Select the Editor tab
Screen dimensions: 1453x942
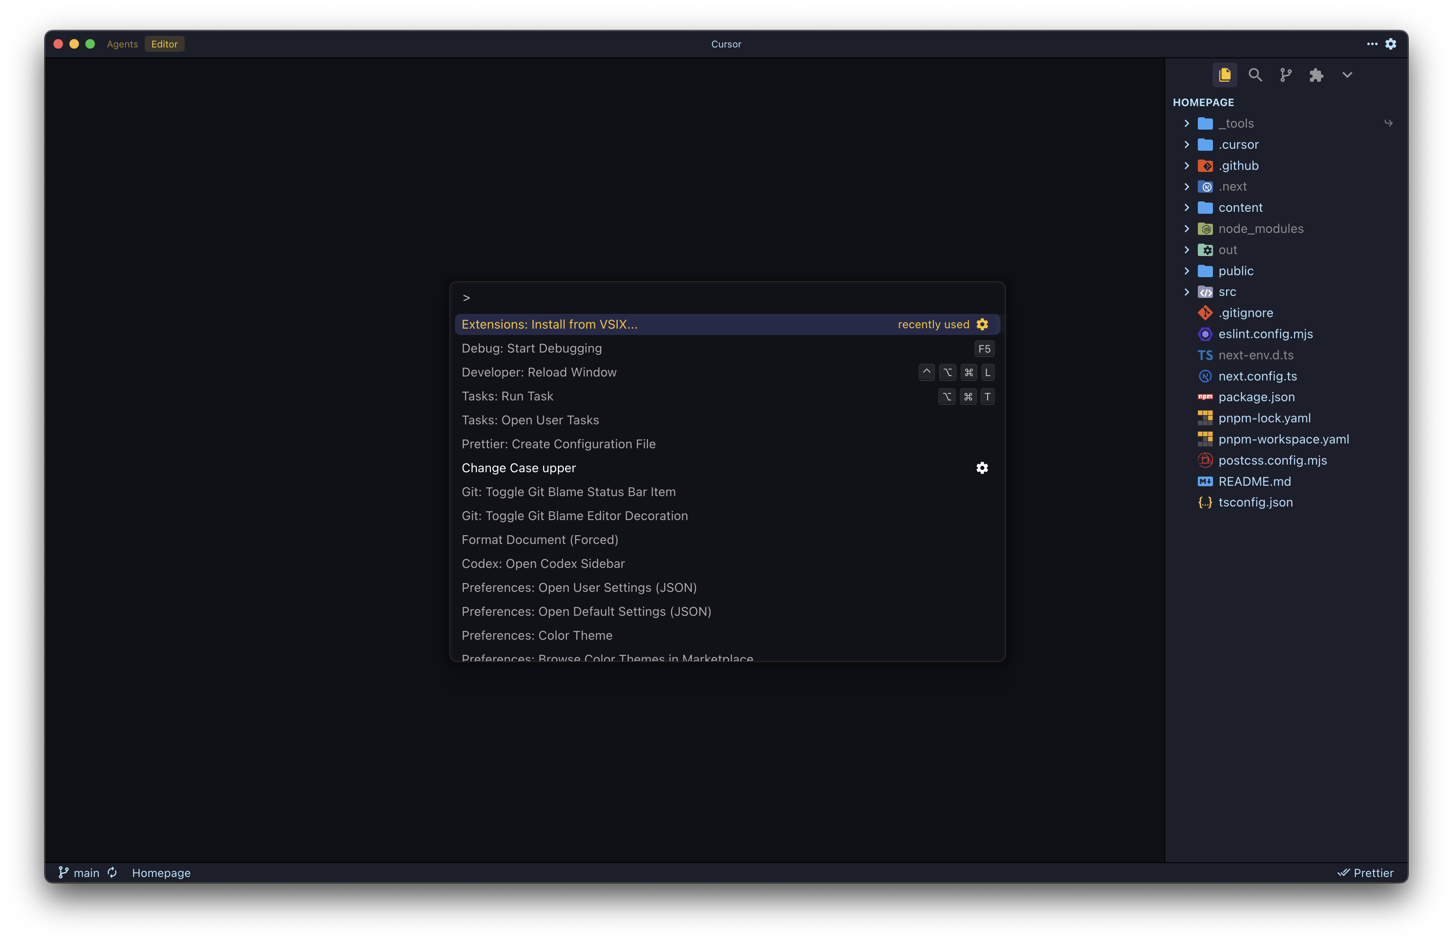[x=163, y=43]
